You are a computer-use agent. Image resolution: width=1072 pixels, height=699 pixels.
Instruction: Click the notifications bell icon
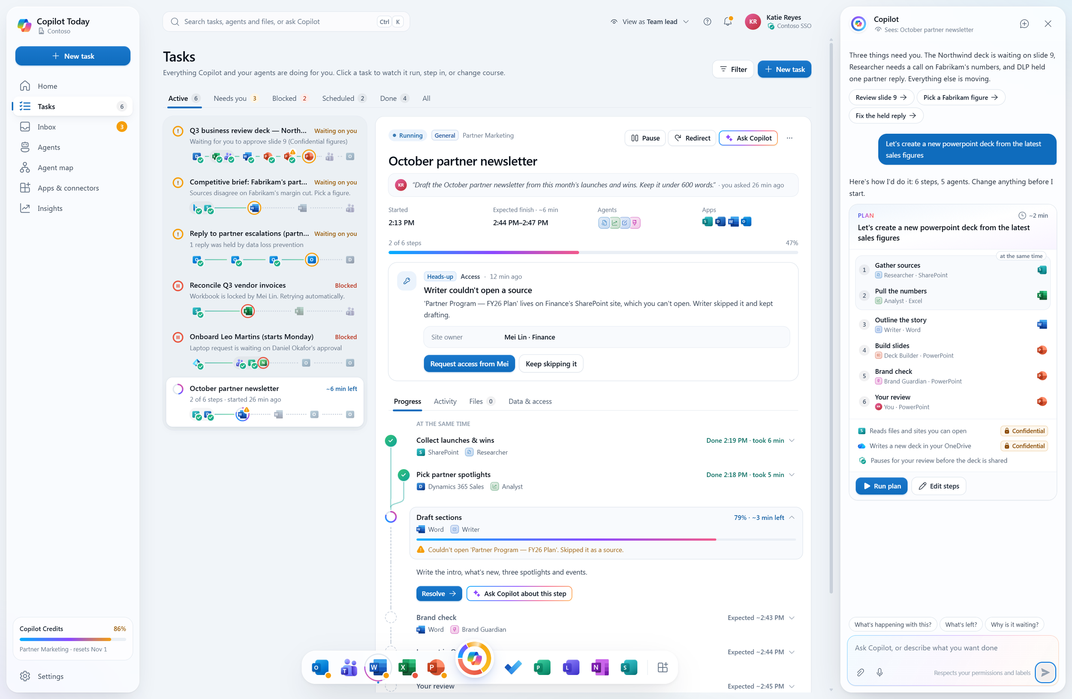pos(727,21)
